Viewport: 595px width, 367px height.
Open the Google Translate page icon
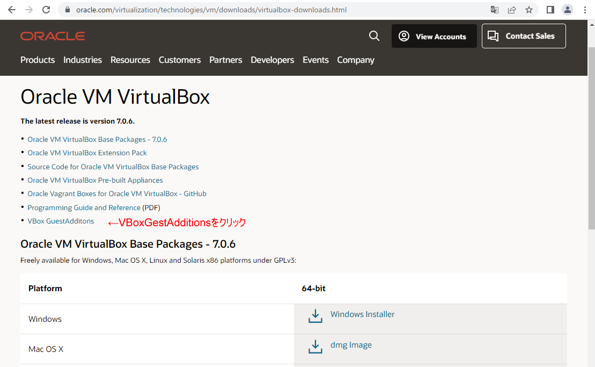pos(495,10)
